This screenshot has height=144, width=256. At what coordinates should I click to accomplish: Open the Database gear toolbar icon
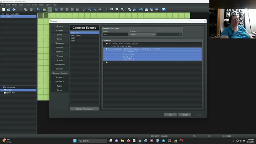coord(129,10)
